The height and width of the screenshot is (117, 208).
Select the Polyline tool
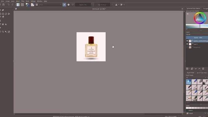point(9,14)
